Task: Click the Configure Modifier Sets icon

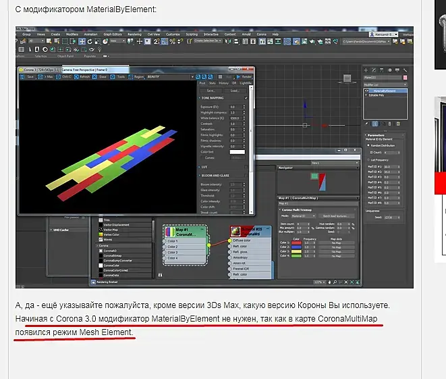Action: pyautogui.click(x=398, y=124)
